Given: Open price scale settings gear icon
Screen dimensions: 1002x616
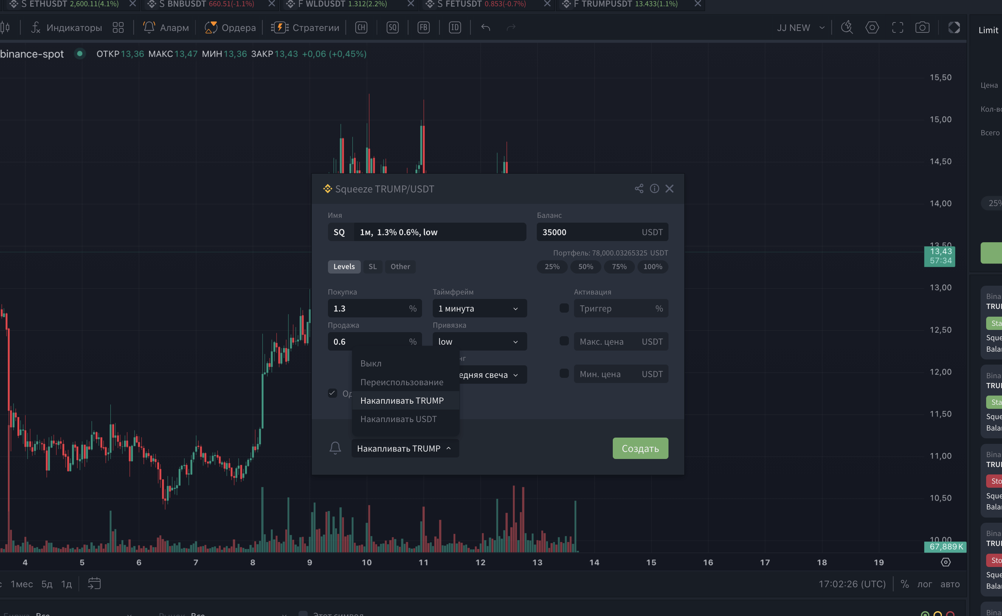Looking at the screenshot, I should (x=946, y=562).
